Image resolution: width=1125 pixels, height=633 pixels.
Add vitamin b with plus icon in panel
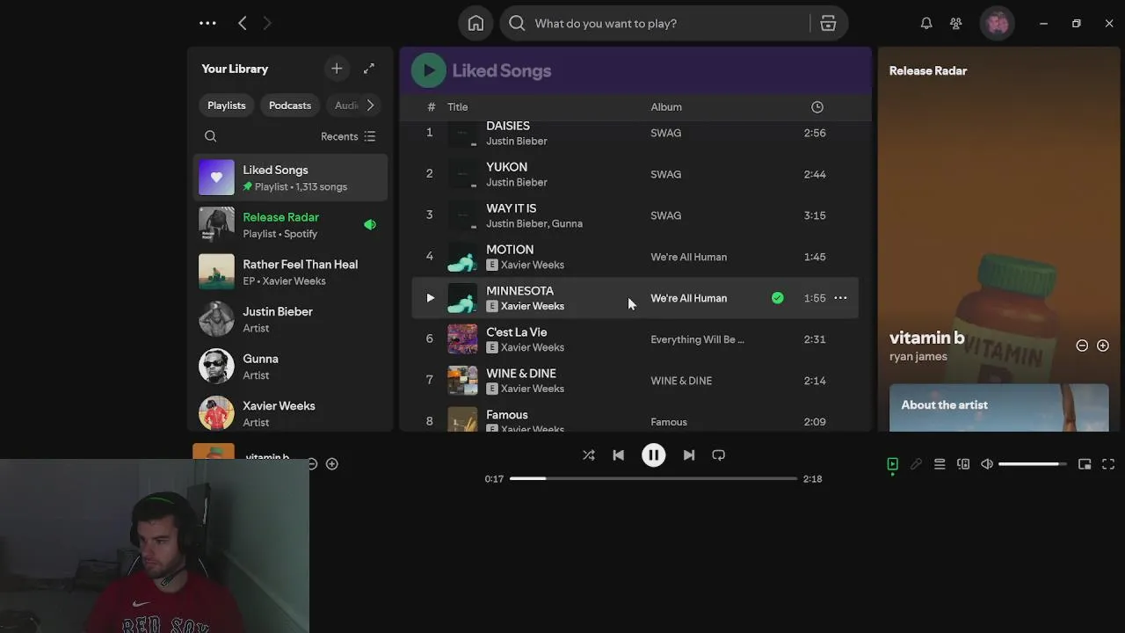pyautogui.click(x=1103, y=346)
